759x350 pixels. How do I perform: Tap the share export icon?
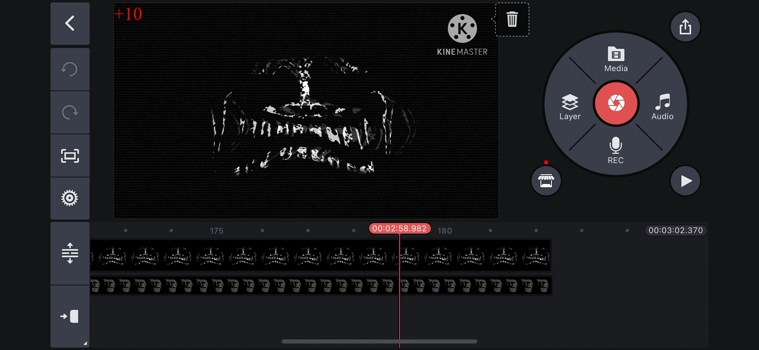point(685,27)
